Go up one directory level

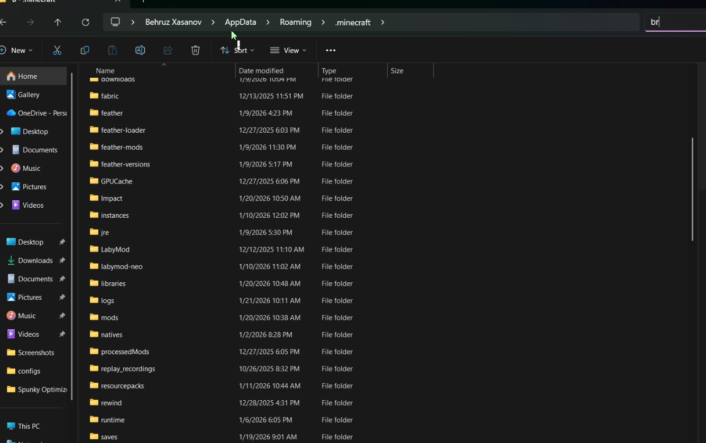[58, 22]
